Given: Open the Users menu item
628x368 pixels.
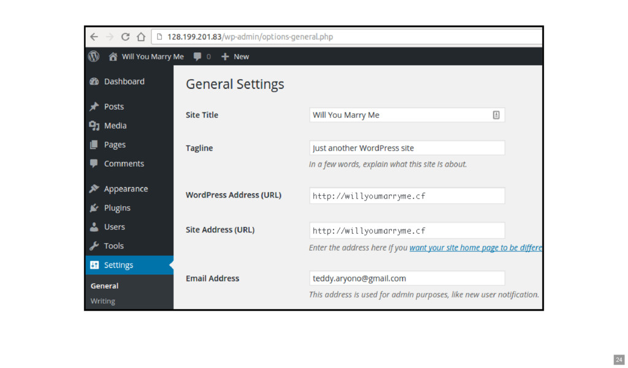Looking at the screenshot, I should click(x=115, y=227).
